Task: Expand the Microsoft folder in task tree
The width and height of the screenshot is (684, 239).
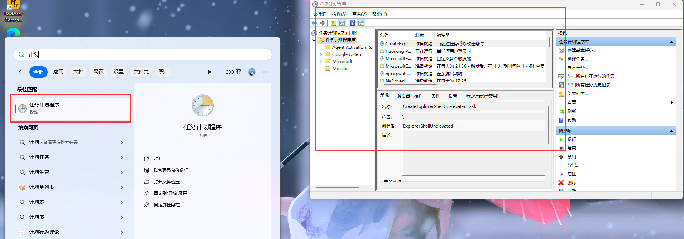Action: pos(321,62)
